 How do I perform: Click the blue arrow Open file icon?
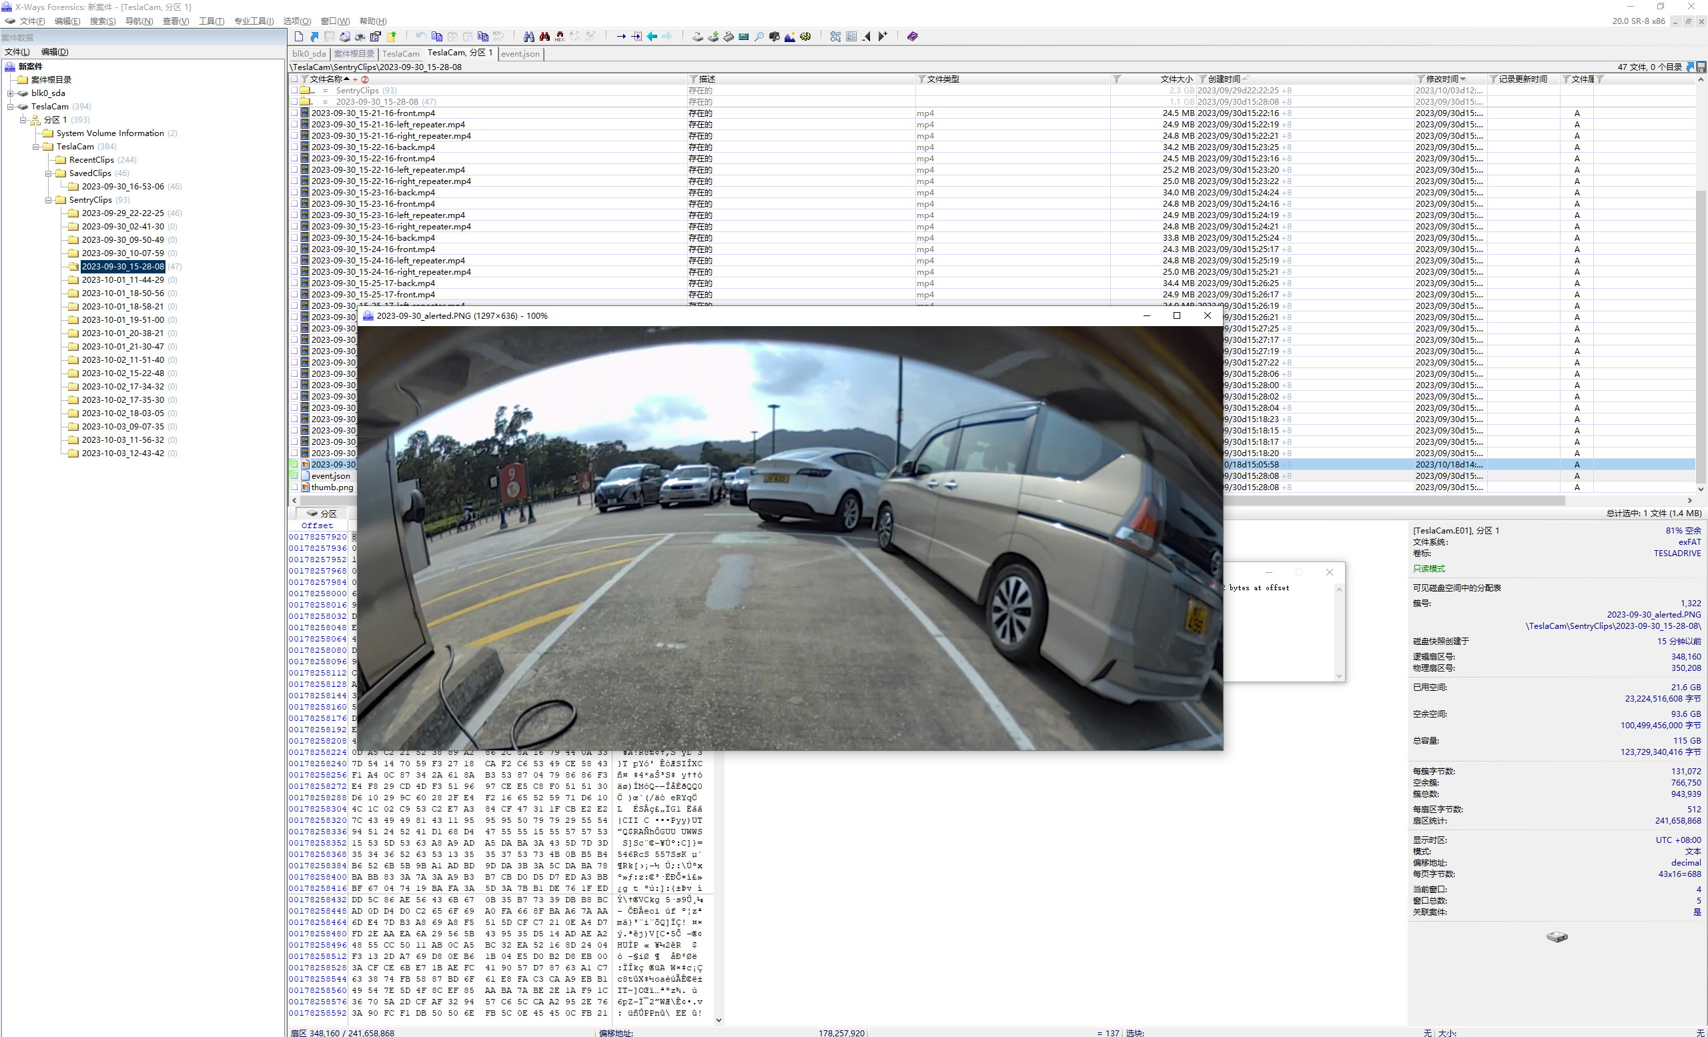click(314, 37)
